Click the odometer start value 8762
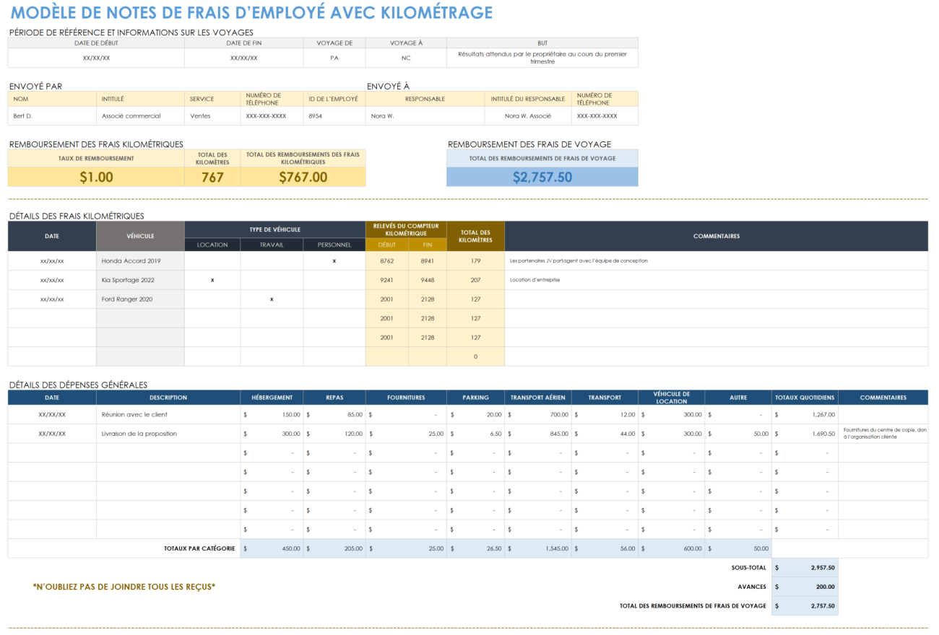 (x=387, y=260)
